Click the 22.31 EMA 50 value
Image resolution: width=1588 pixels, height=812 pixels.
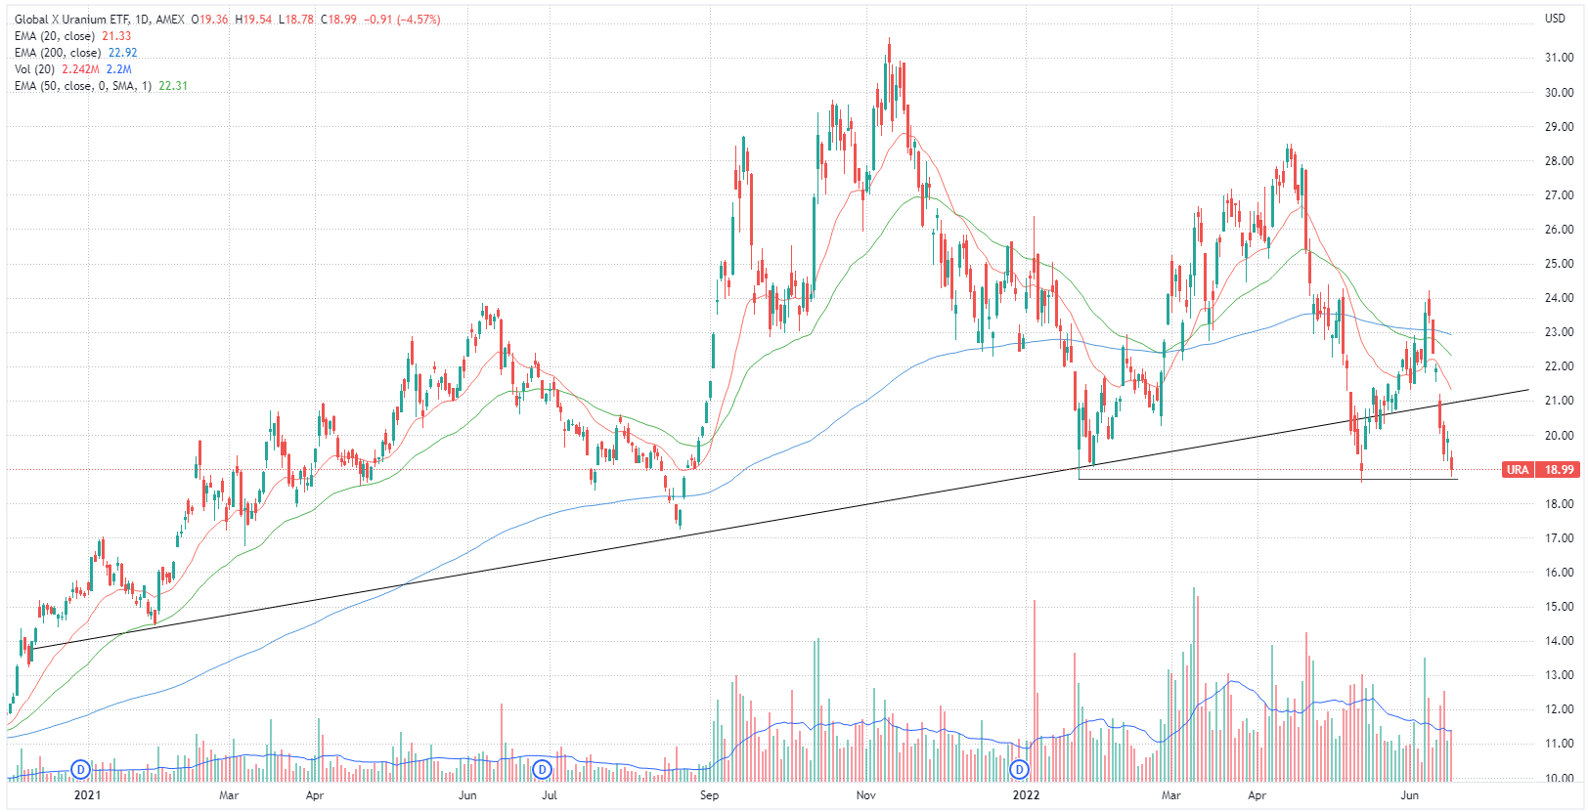pos(173,86)
